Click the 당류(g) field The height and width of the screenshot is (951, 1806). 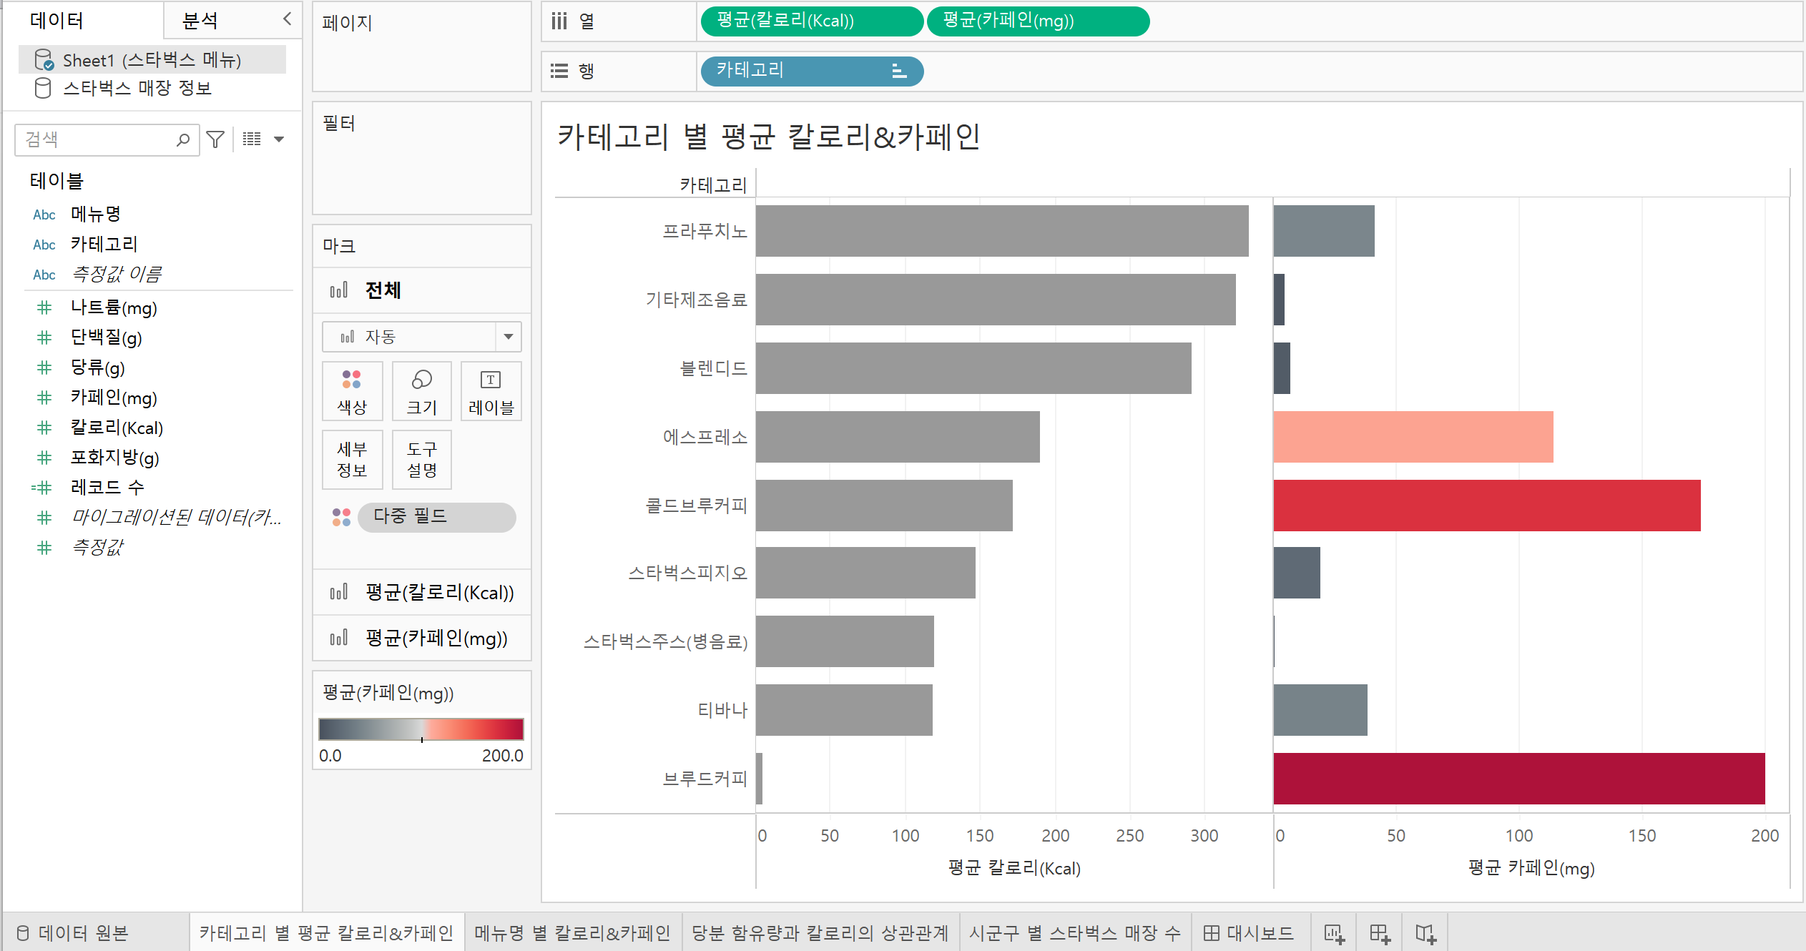click(97, 368)
